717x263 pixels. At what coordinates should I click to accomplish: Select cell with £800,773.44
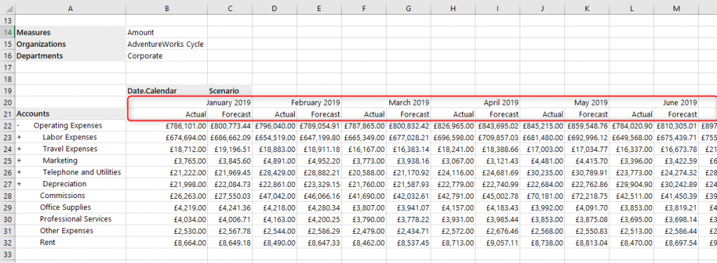(230, 126)
